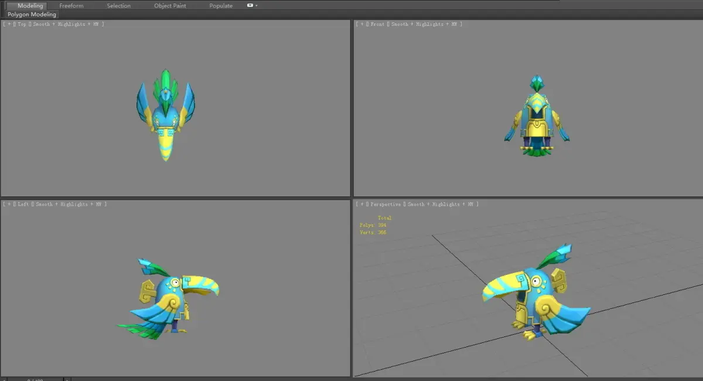Open the Object Paint ribbon tab
The height and width of the screenshot is (381, 703).
[x=170, y=5]
